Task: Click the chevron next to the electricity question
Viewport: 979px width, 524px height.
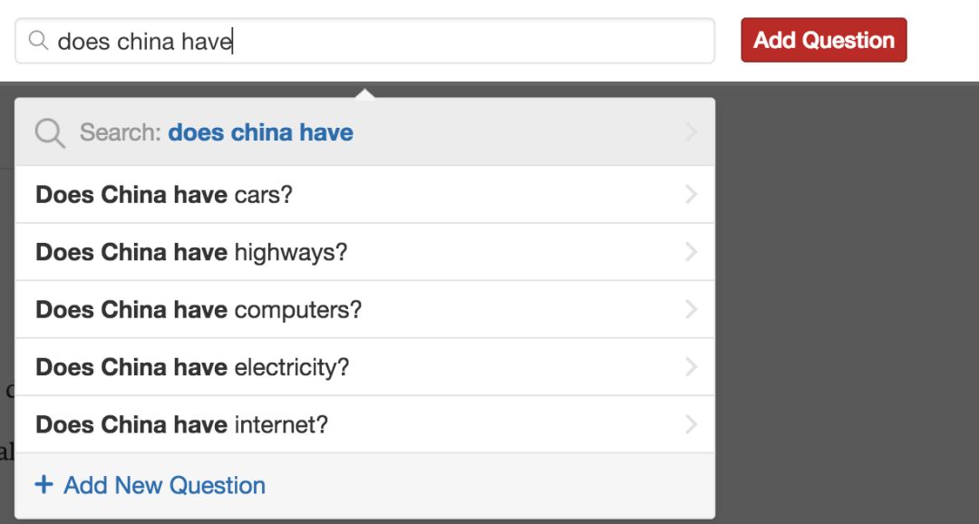Action: (691, 367)
